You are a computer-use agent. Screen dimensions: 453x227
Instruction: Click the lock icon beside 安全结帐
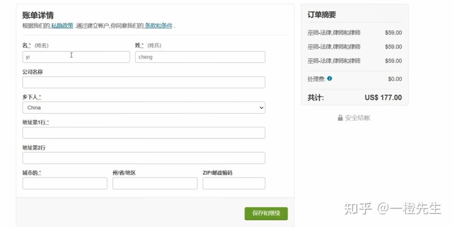(x=340, y=118)
